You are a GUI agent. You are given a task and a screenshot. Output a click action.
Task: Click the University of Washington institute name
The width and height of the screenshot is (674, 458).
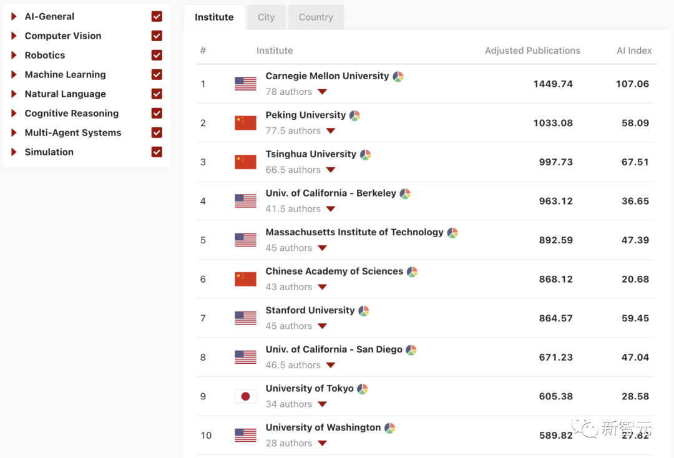pyautogui.click(x=323, y=427)
